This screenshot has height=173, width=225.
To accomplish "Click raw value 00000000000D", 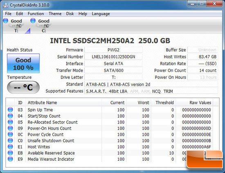I will (x=196, y=128).
